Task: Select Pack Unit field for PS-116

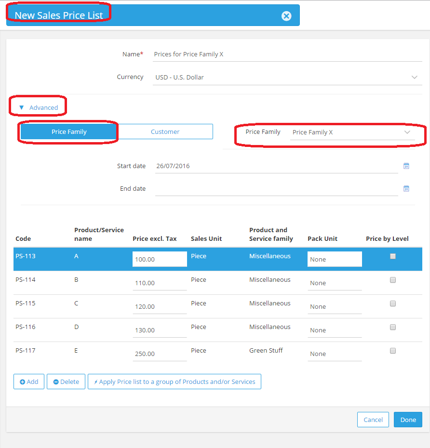Action: point(334,330)
